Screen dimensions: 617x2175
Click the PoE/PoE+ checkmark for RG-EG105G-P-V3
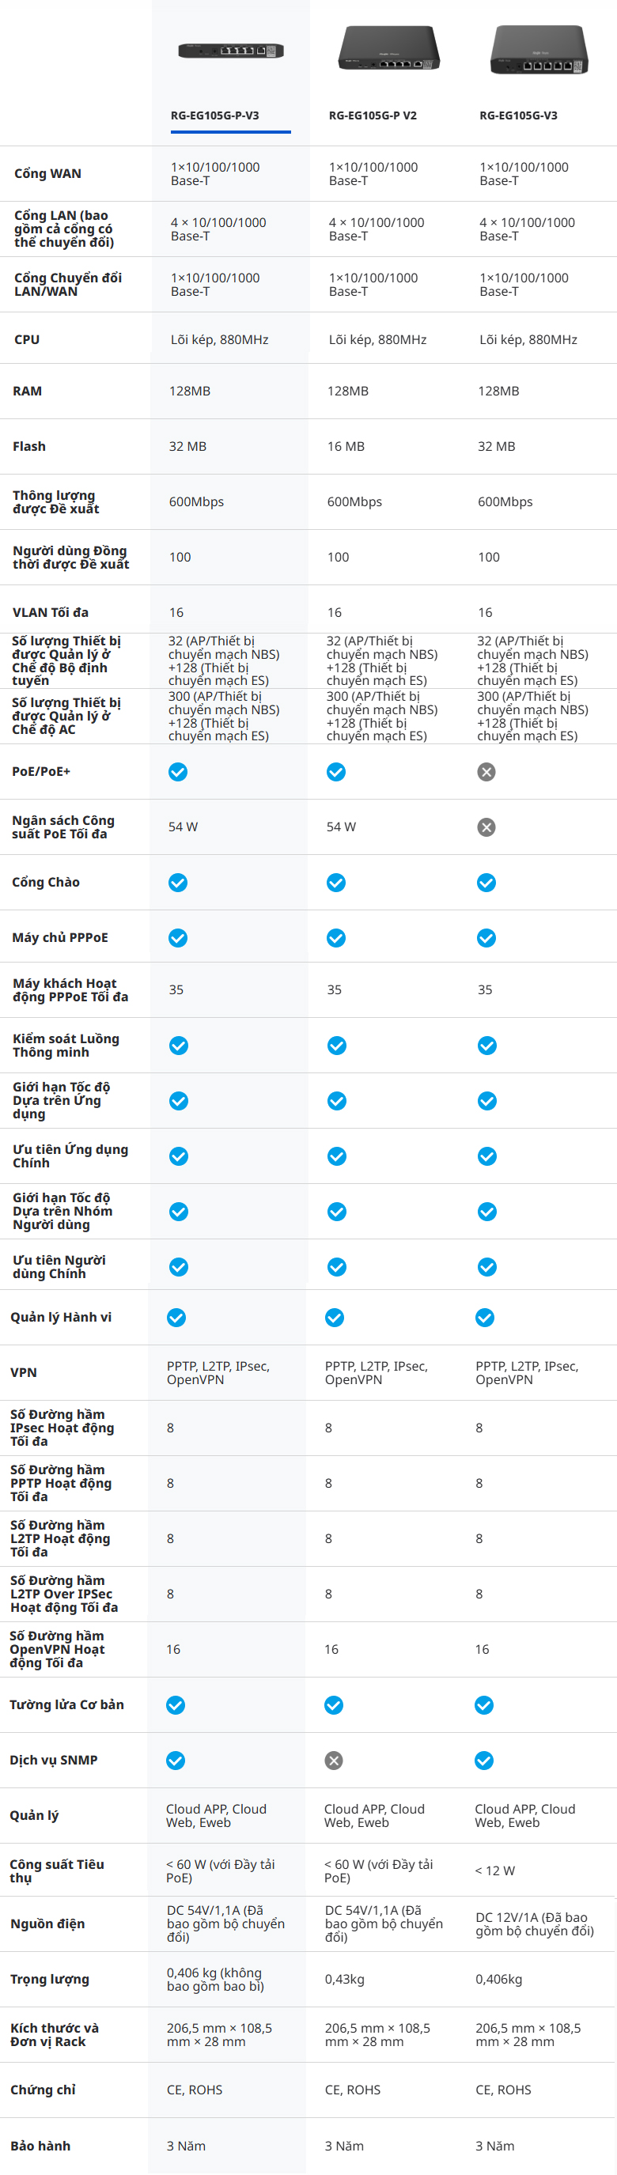tap(177, 772)
